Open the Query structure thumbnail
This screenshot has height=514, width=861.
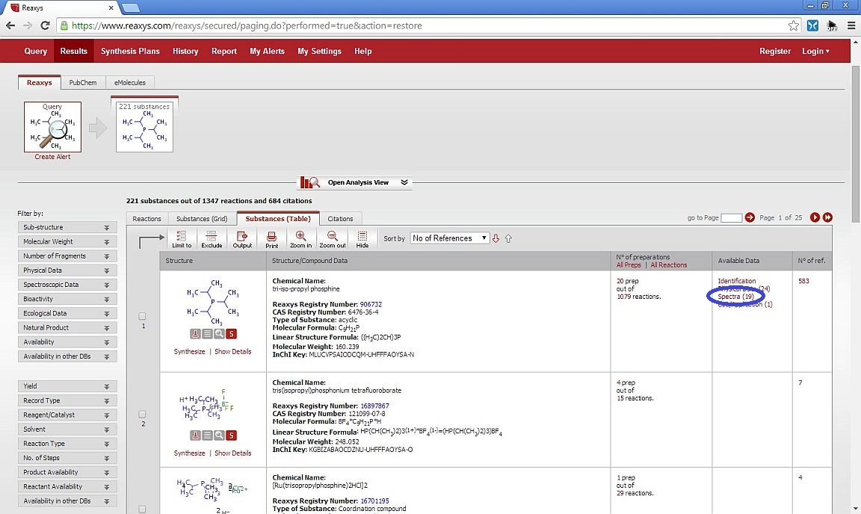click(53, 127)
